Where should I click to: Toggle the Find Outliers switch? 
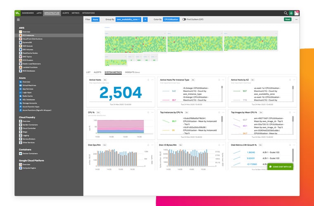pos(184,19)
